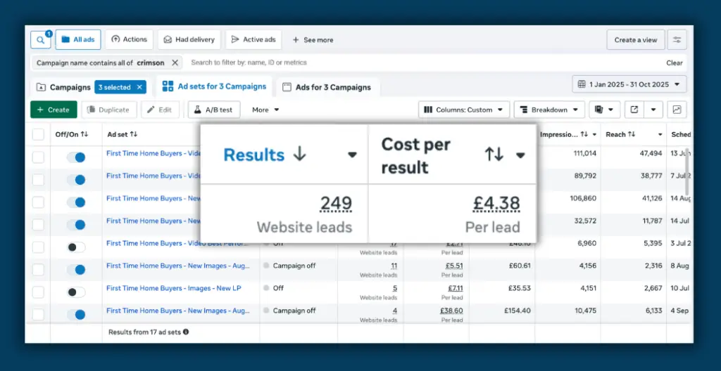This screenshot has height=371, width=721.
Task: Dismiss the 3 selected badge
Action: pos(140,87)
